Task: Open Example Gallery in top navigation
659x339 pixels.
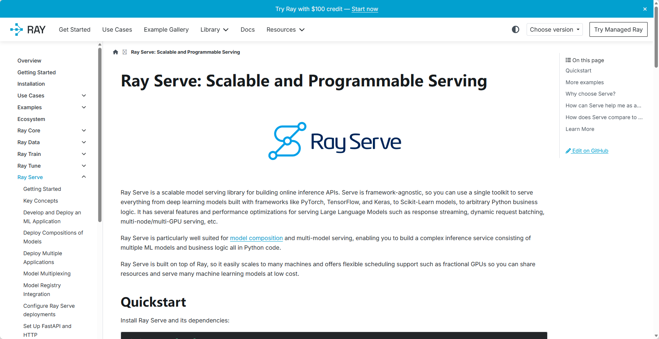Action: 166,29
